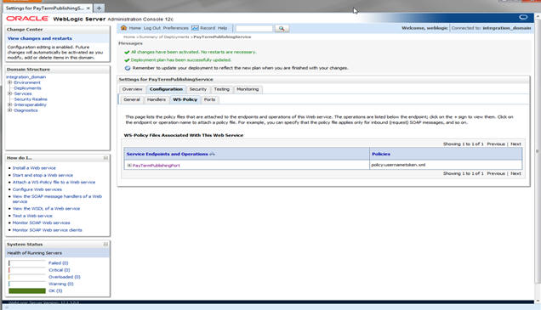This screenshot has height=310, width=541.
Task: Click the Log Out link
Action: [x=152, y=28]
